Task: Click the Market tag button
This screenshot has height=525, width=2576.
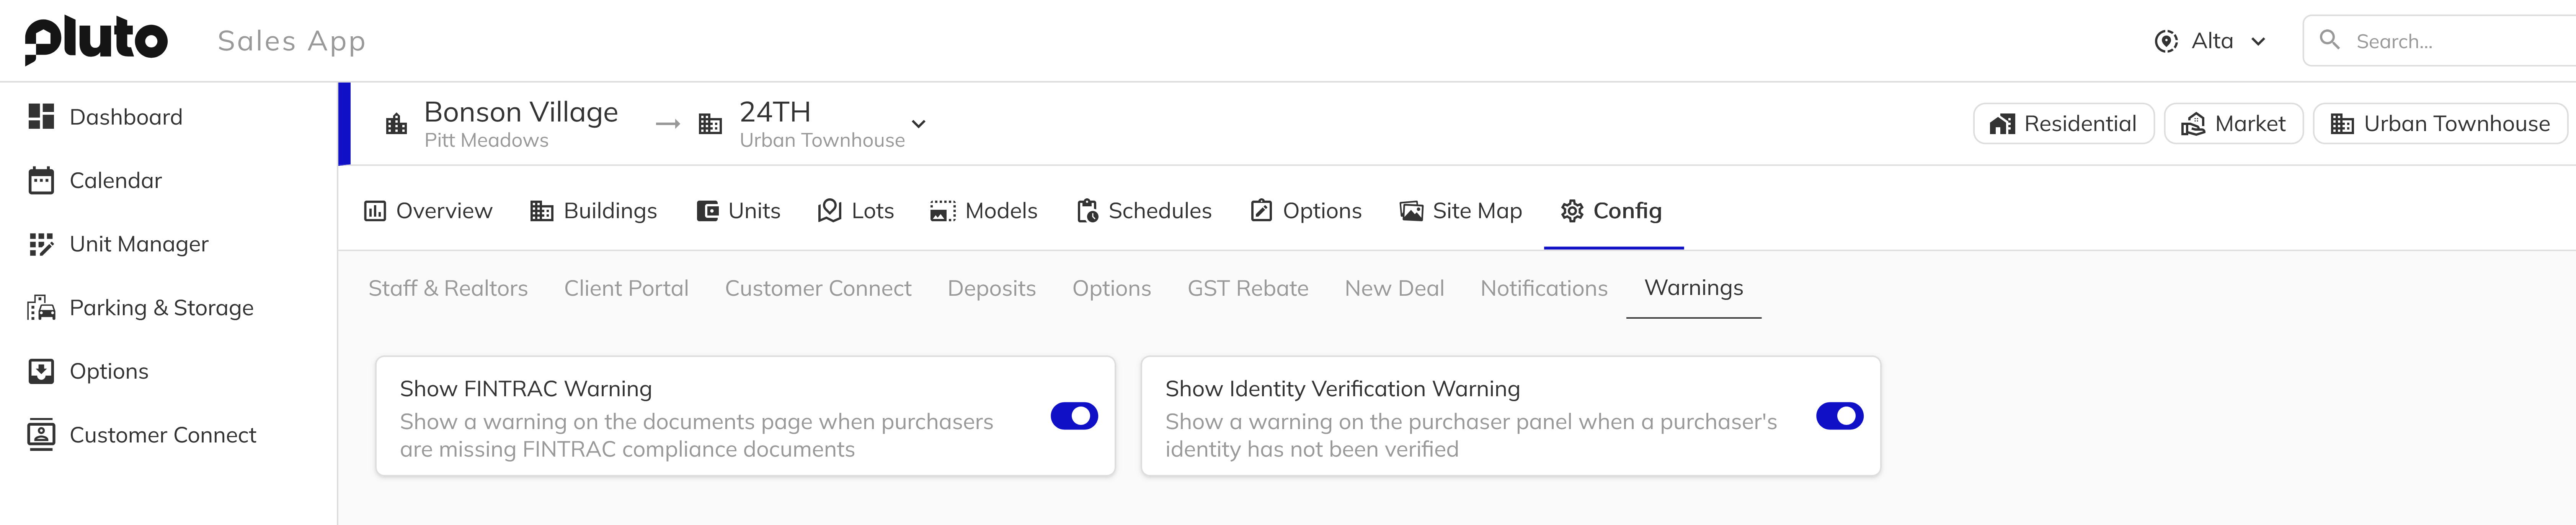Action: click(x=2233, y=124)
